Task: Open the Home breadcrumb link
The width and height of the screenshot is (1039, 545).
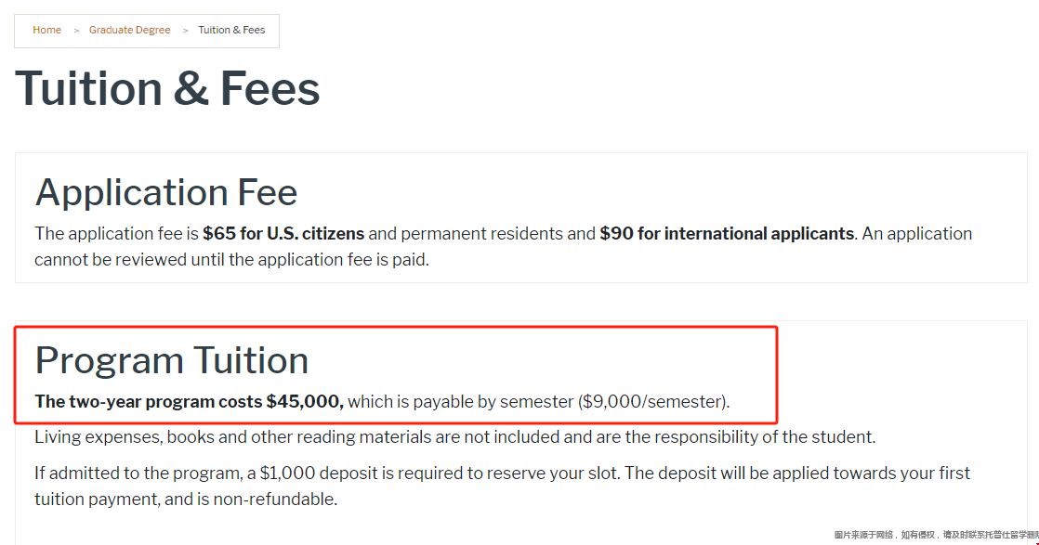Action: tap(46, 30)
